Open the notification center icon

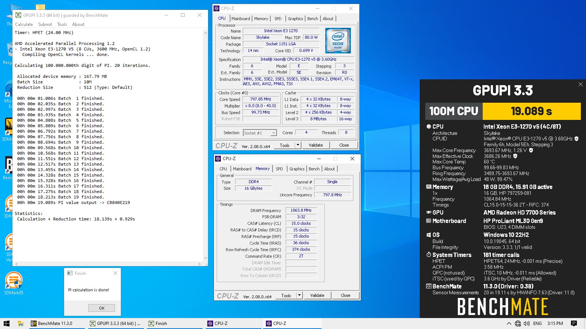574,324
